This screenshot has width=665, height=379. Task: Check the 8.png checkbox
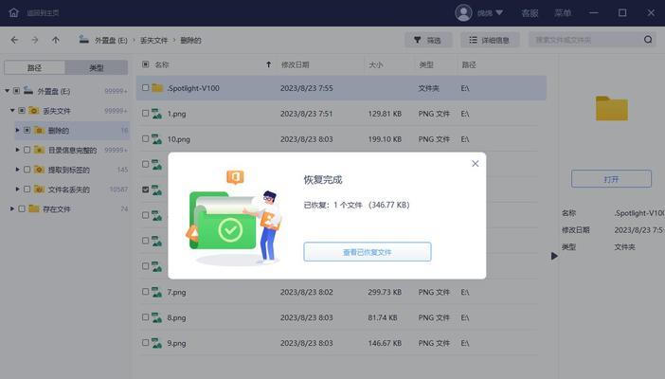coord(146,317)
